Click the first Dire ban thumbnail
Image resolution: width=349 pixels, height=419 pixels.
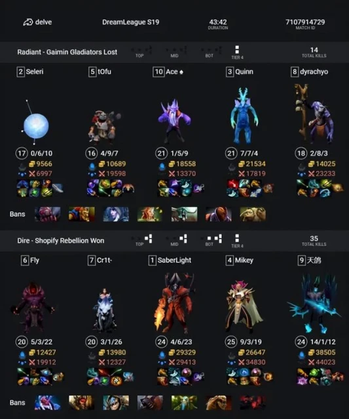click(48, 403)
